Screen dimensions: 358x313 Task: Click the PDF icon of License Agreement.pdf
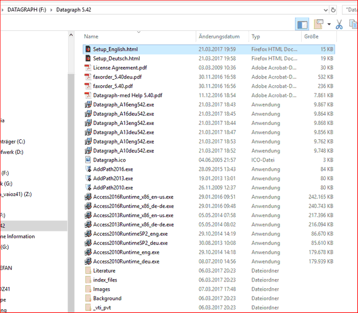(88, 67)
